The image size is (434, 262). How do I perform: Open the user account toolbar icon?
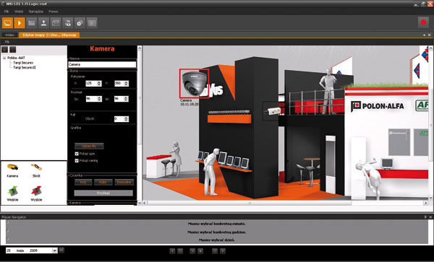pos(43,23)
